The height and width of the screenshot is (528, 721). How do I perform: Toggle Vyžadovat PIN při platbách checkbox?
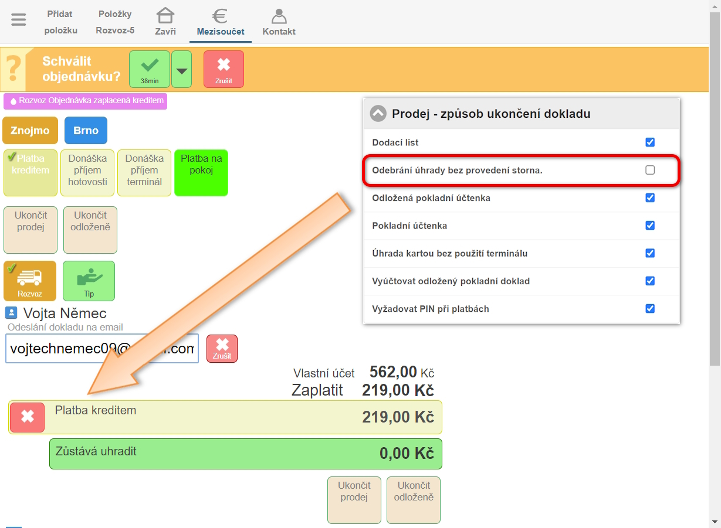click(649, 309)
